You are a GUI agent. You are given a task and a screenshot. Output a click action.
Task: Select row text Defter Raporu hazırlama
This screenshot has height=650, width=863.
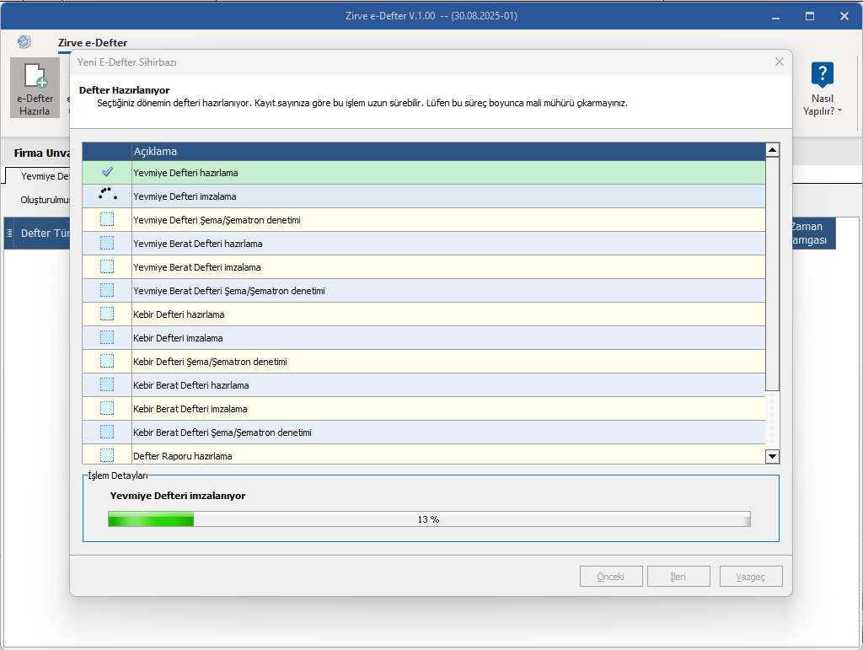(183, 456)
